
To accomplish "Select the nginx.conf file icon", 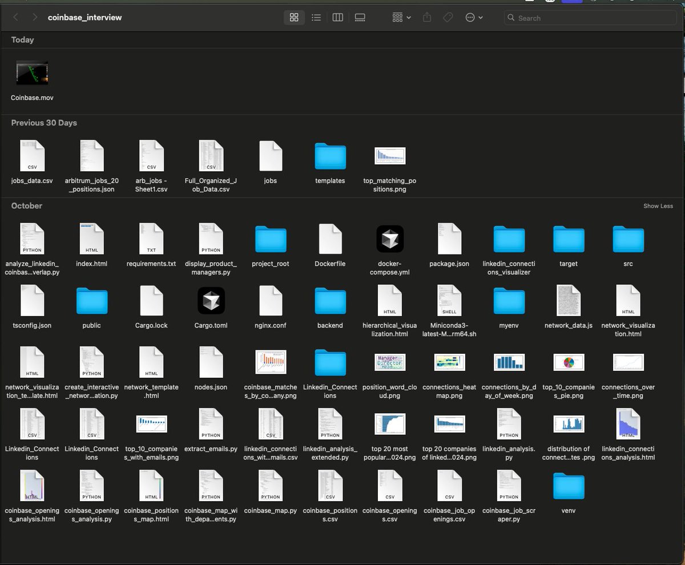I will (x=271, y=300).
